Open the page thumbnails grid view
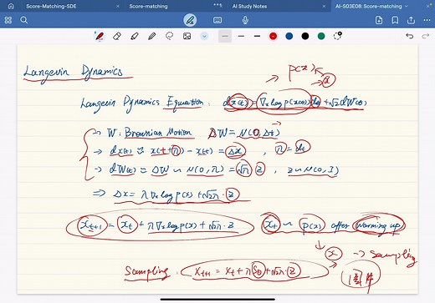Screen dimensions: 435x303 [x=8, y=20]
